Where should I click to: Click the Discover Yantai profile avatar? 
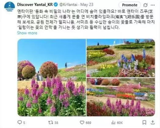(9, 6)
